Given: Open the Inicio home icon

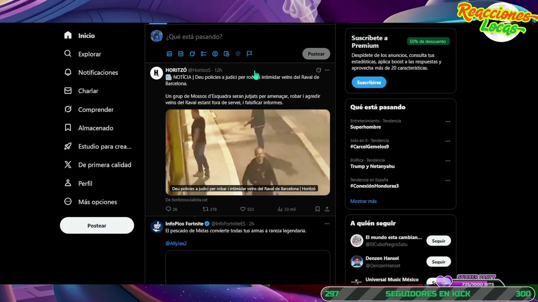Looking at the screenshot, I should [x=68, y=36].
